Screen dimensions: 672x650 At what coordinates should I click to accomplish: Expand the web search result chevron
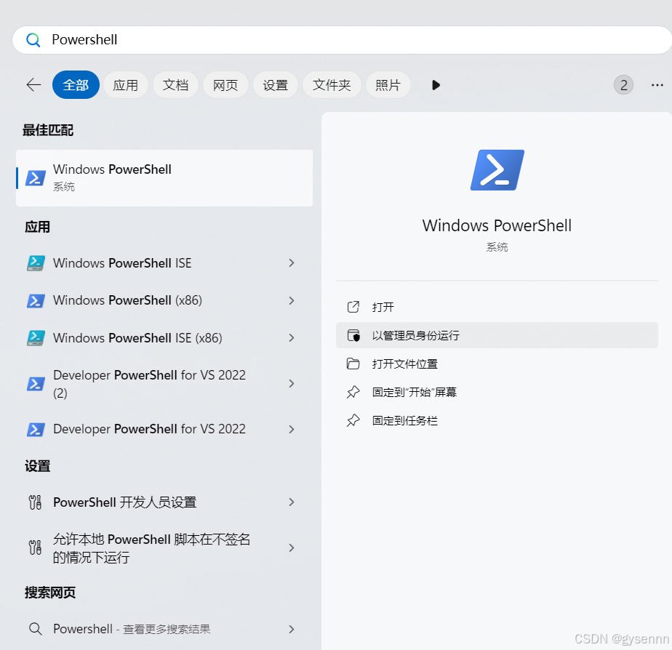coord(292,629)
